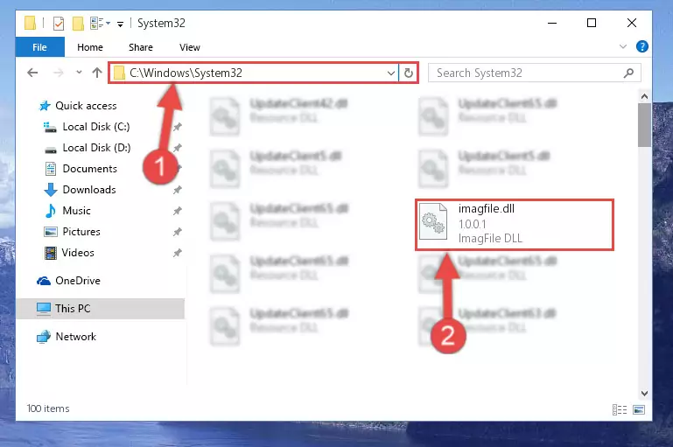Open Downloads in the sidebar
Screen dimensions: 673x447
(x=80, y=190)
